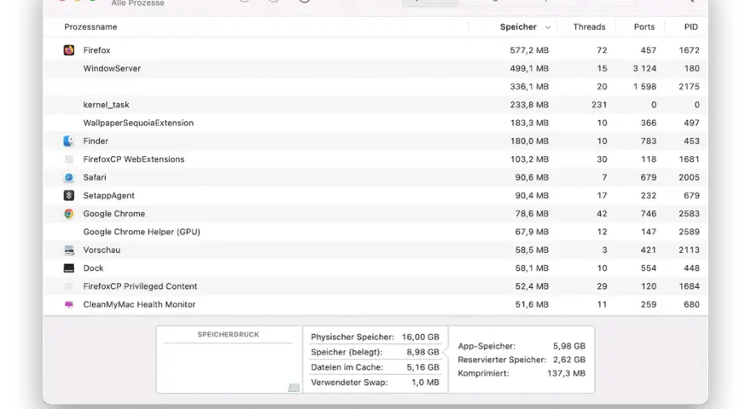Click App-Speicher value 5,98 GB
Image resolution: width=751 pixels, height=409 pixels.
coord(569,346)
